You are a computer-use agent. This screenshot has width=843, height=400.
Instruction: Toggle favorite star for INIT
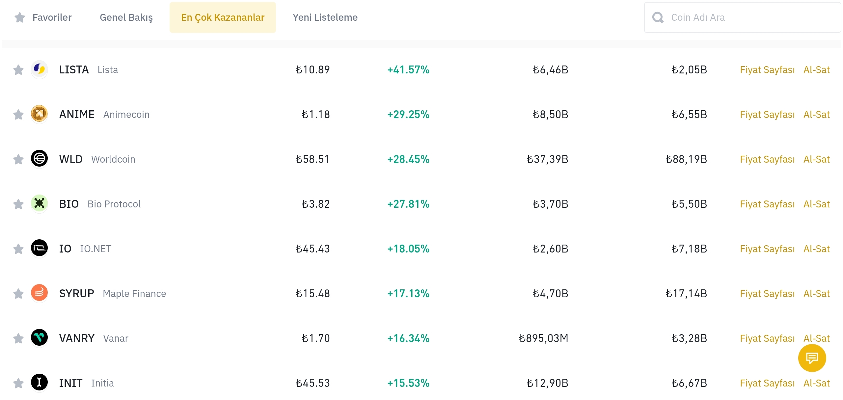(x=18, y=383)
